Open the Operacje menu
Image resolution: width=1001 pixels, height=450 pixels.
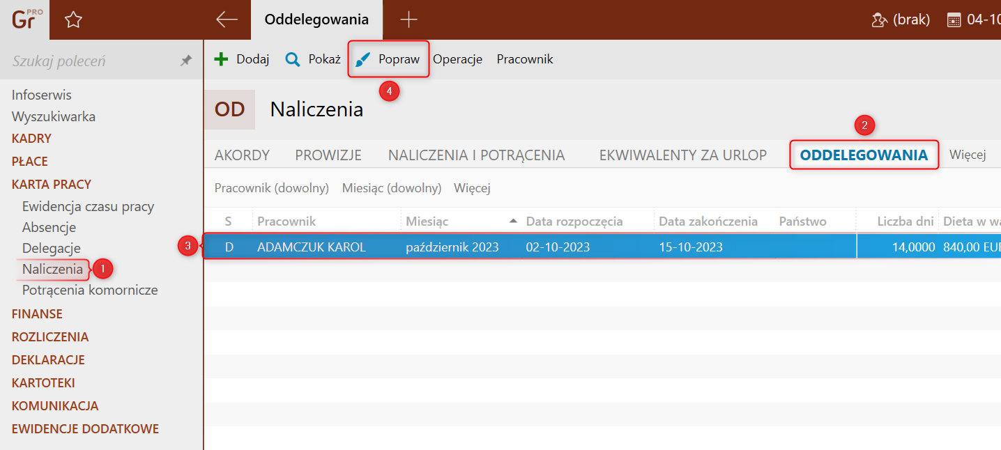pos(458,59)
